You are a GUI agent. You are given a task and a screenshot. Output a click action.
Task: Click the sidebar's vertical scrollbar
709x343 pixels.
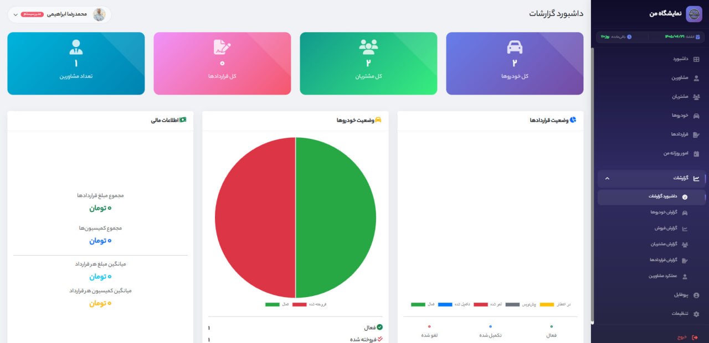point(593,185)
